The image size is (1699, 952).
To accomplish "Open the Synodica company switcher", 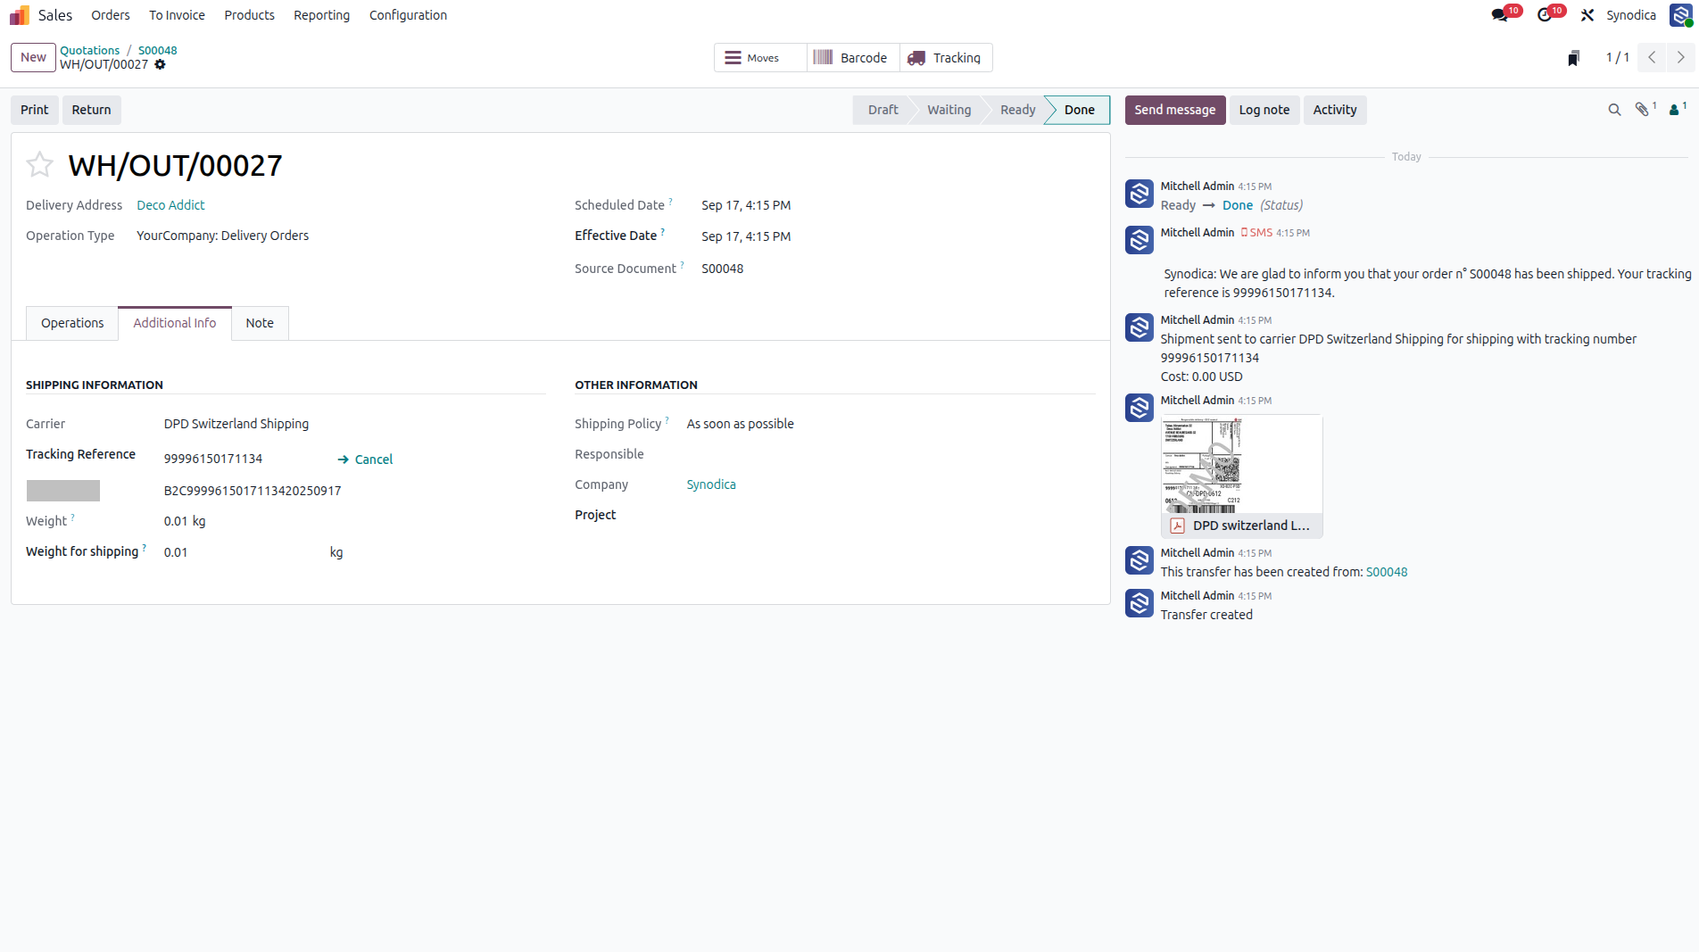I will (x=1631, y=15).
